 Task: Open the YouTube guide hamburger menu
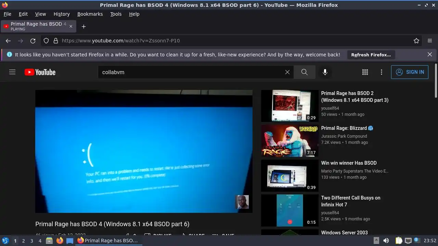click(12, 72)
